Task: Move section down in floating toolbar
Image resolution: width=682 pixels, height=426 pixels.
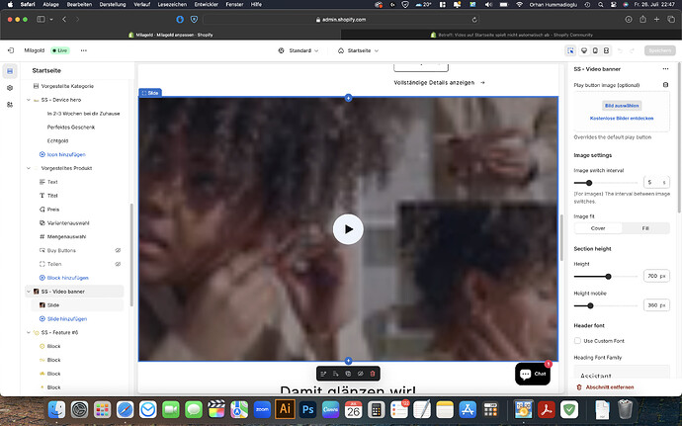Action: pos(335,374)
